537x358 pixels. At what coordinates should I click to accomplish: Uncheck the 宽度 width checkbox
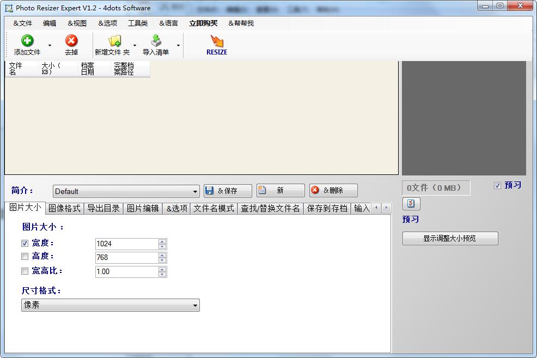point(25,243)
